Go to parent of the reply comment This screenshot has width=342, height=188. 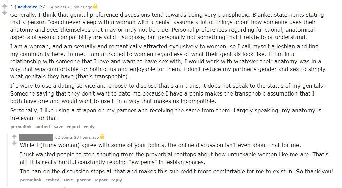[x=84, y=180]
